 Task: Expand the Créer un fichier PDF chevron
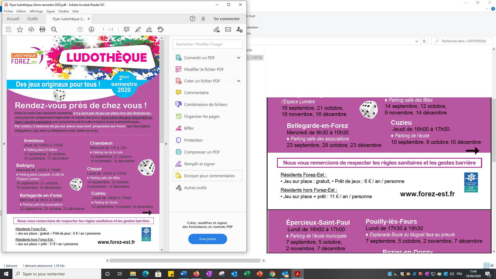pyautogui.click(x=239, y=81)
